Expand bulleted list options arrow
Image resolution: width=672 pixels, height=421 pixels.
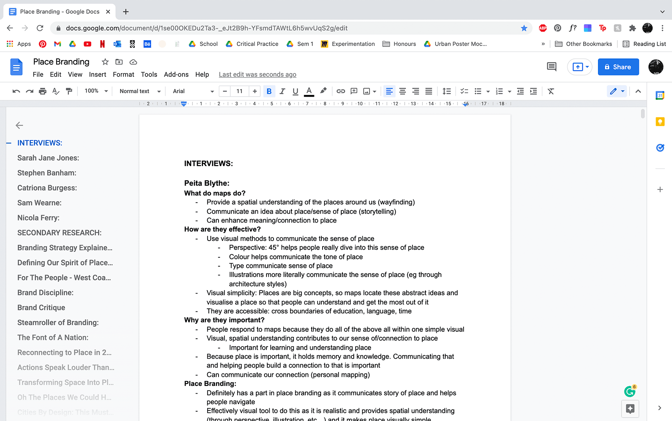tap(488, 92)
